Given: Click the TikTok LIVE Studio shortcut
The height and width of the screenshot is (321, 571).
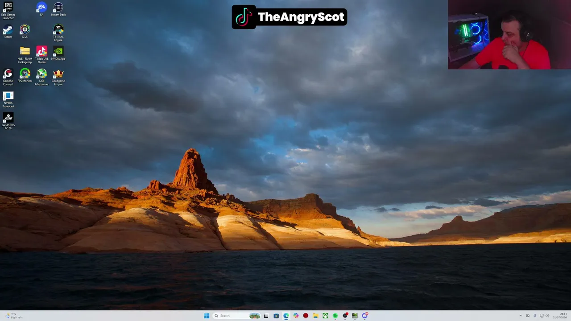Looking at the screenshot, I should (41, 55).
